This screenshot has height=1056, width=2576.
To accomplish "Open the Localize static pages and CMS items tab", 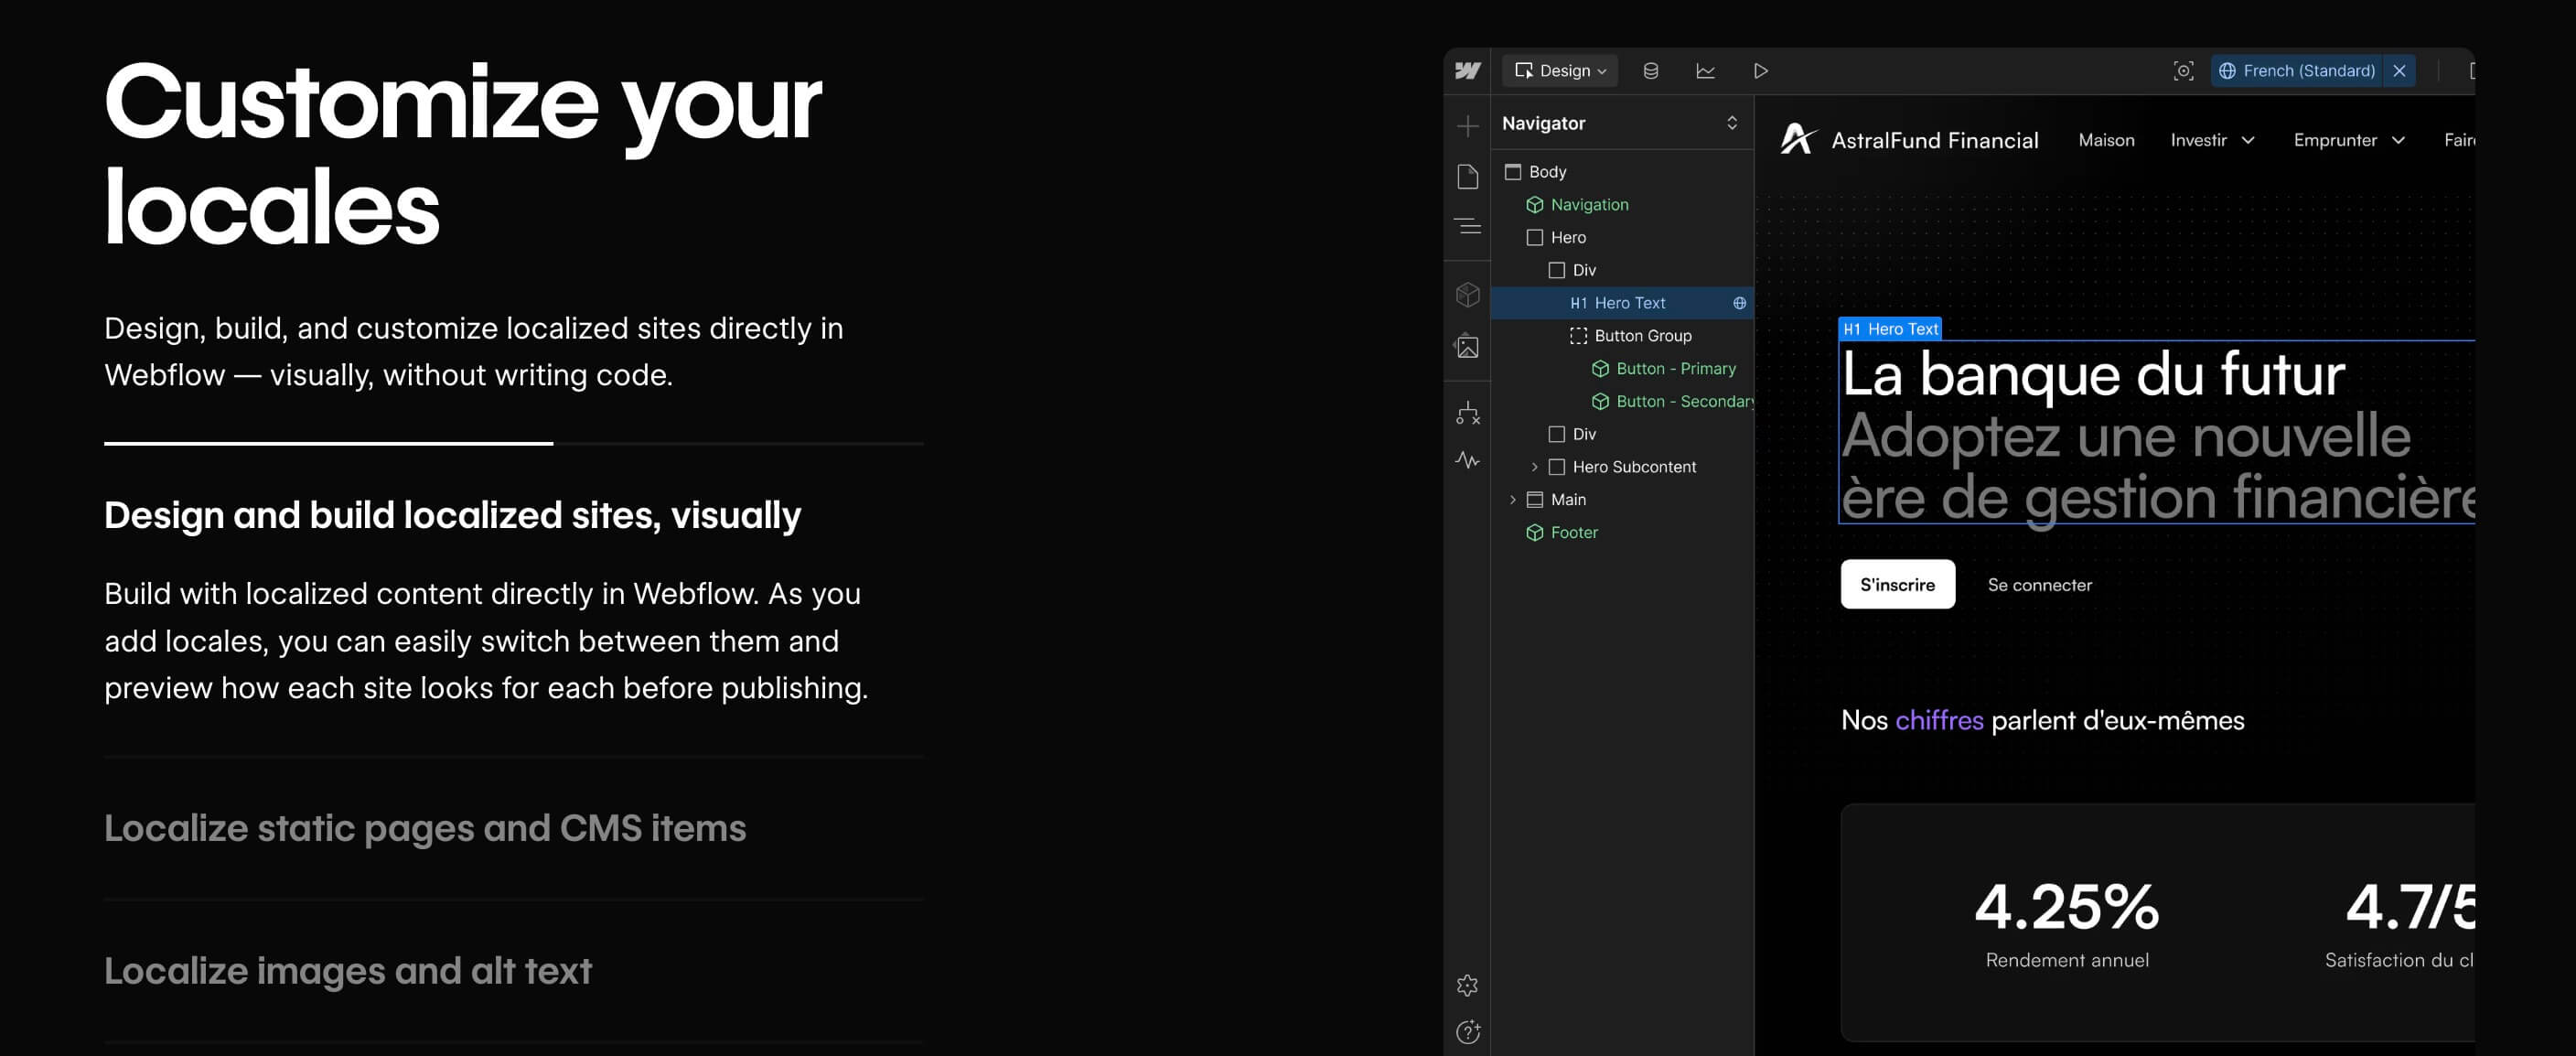I will [x=425, y=828].
